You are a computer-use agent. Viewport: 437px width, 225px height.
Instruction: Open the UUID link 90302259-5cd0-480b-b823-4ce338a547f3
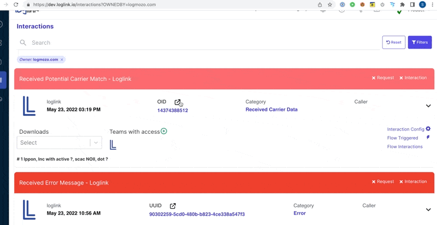click(x=197, y=214)
